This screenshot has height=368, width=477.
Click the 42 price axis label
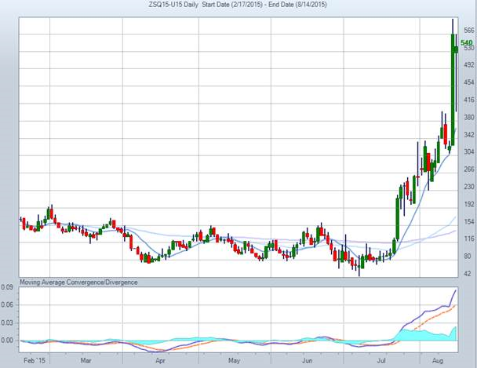(x=468, y=273)
